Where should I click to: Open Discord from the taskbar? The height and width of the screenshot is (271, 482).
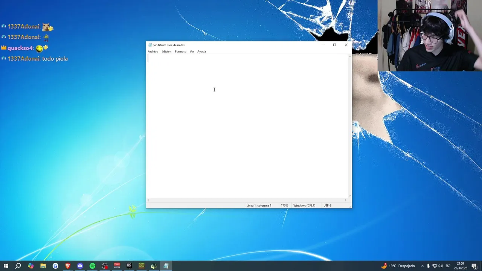[80, 266]
